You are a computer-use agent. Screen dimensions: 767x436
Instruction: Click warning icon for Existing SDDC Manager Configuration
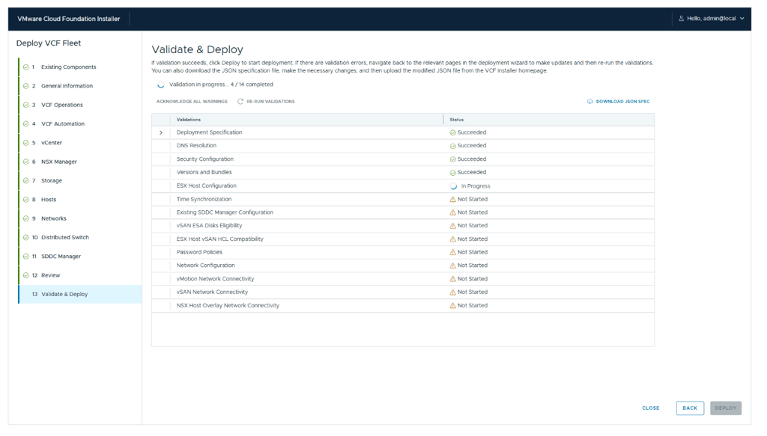coord(452,212)
